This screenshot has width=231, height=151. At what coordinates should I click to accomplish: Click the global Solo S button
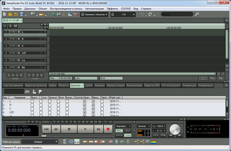[10, 26]
